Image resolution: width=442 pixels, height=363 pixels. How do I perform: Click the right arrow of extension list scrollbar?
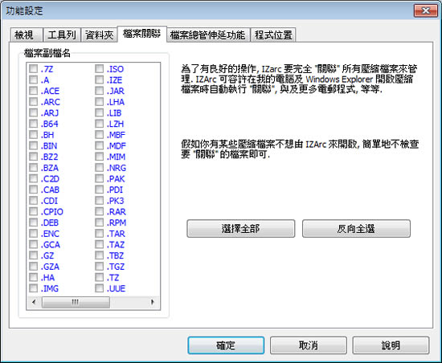153,302
